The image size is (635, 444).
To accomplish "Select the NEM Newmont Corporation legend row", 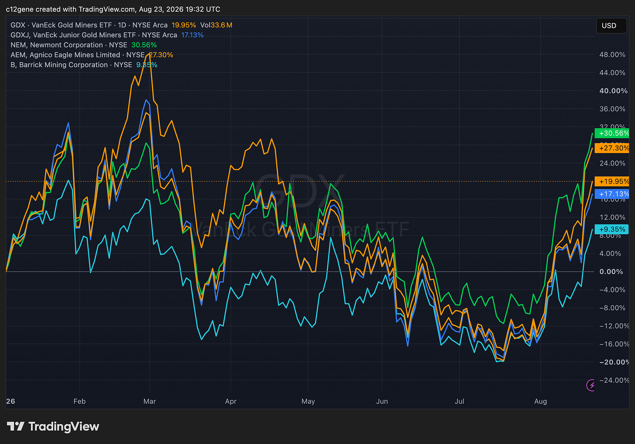I will (x=84, y=45).
